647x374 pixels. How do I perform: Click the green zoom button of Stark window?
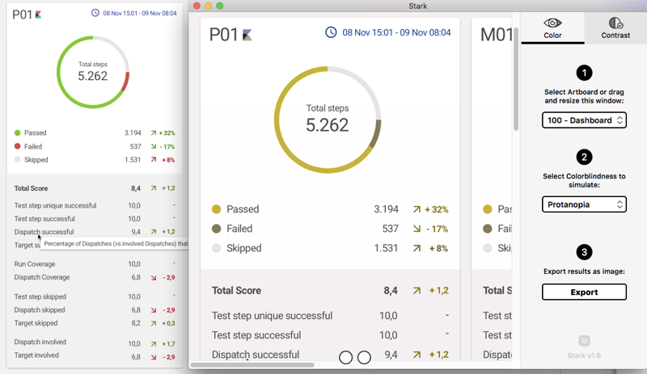point(220,6)
